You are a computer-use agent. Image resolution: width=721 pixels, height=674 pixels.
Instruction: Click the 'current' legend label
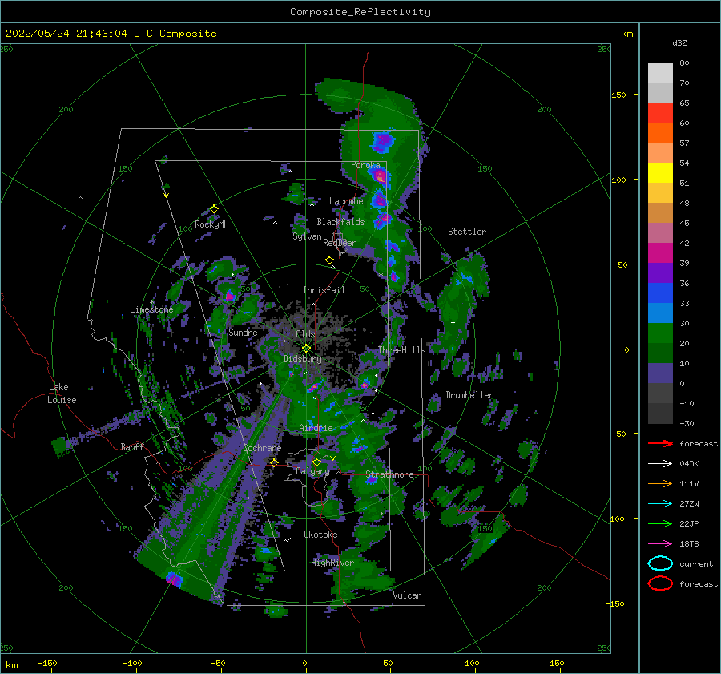click(696, 563)
